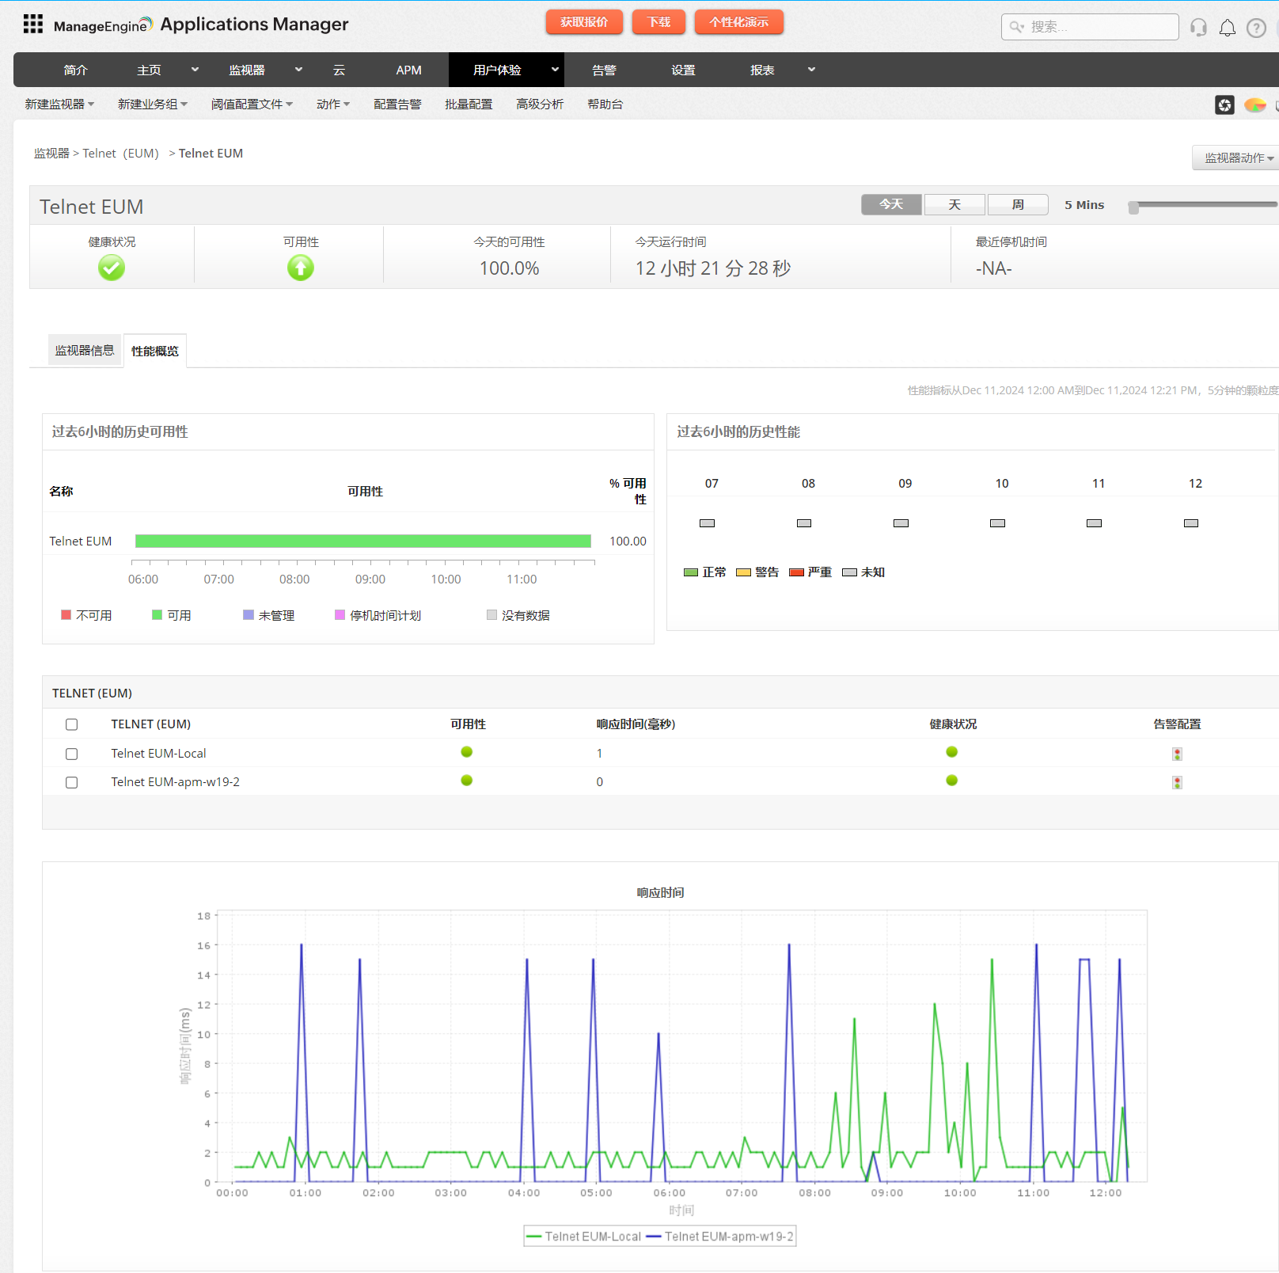
Task: Click the green health status checkmark icon
Action: (112, 268)
